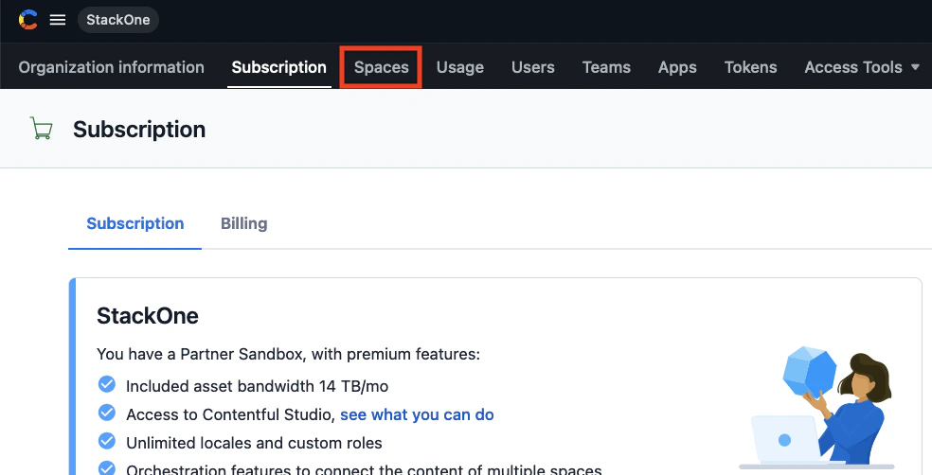Click the checkmark beside asset bandwidth
Image resolution: width=932 pixels, height=475 pixels.
[x=107, y=384]
